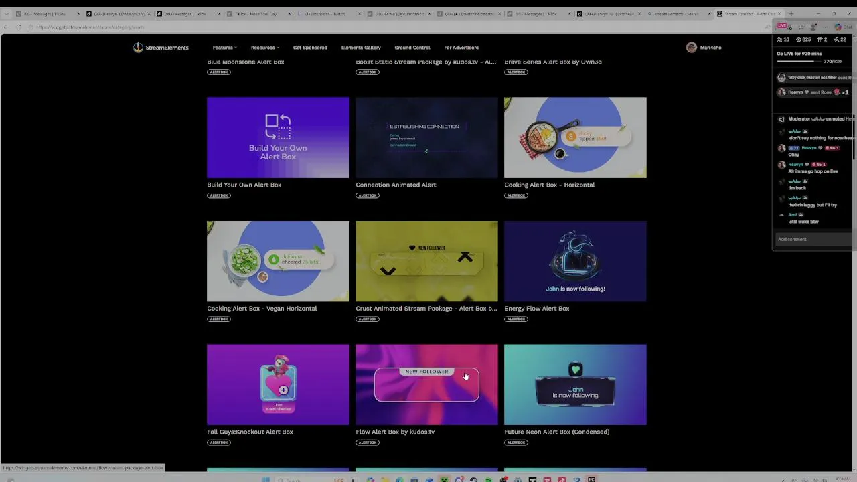Open the Features dropdown menu
This screenshot has width=857, height=482.
[224, 48]
